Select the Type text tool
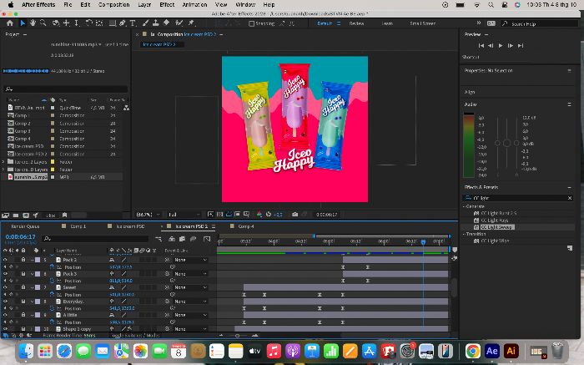584x365 pixels. coord(132,23)
